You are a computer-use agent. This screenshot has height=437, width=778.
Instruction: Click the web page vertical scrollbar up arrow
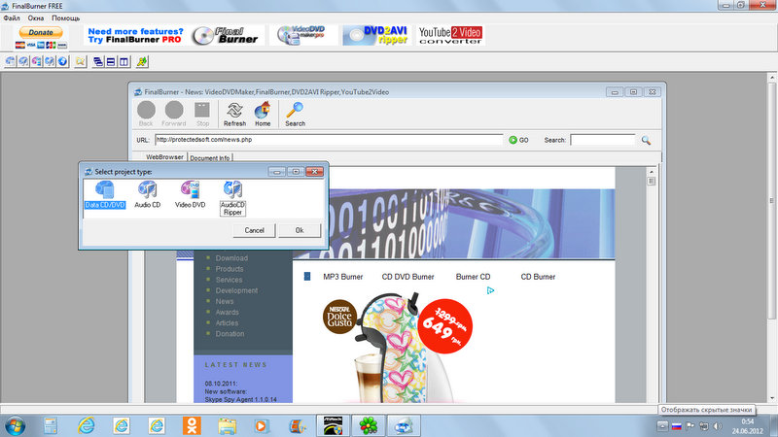(x=651, y=172)
